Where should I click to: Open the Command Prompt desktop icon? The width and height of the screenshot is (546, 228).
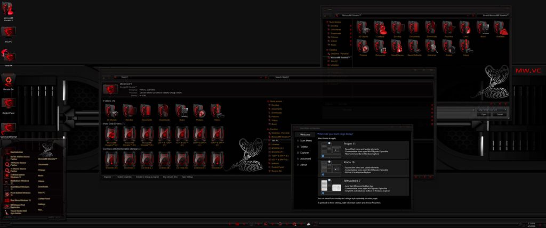click(x=9, y=128)
